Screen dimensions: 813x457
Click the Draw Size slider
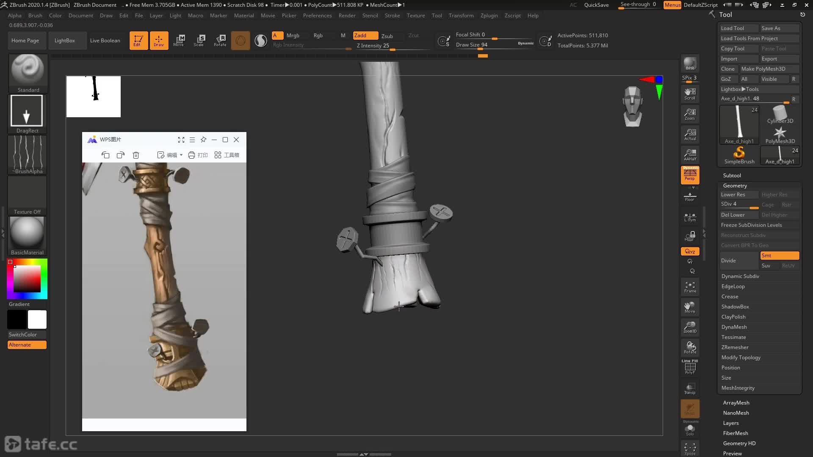(495, 45)
